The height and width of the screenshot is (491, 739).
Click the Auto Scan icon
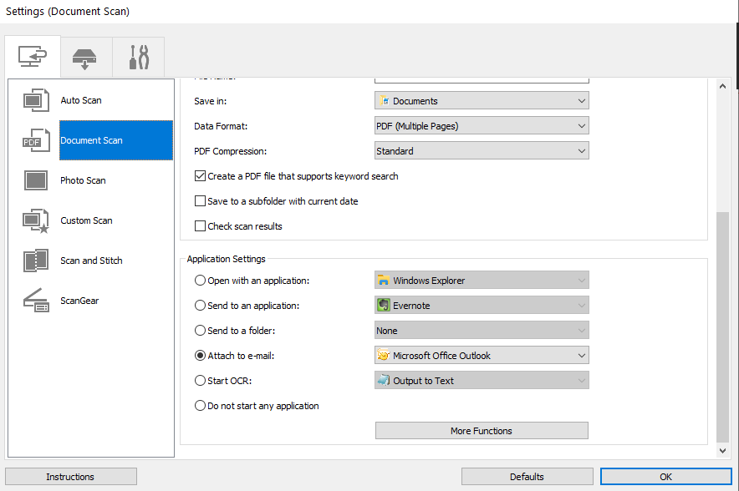(x=36, y=100)
